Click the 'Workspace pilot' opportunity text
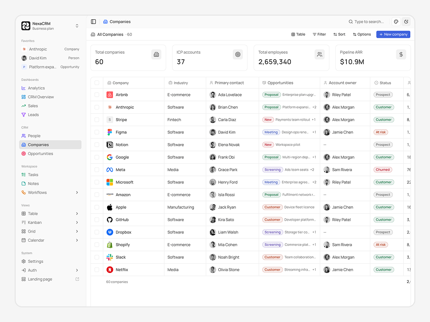Viewport: 430px width, 322px height. 288,144
